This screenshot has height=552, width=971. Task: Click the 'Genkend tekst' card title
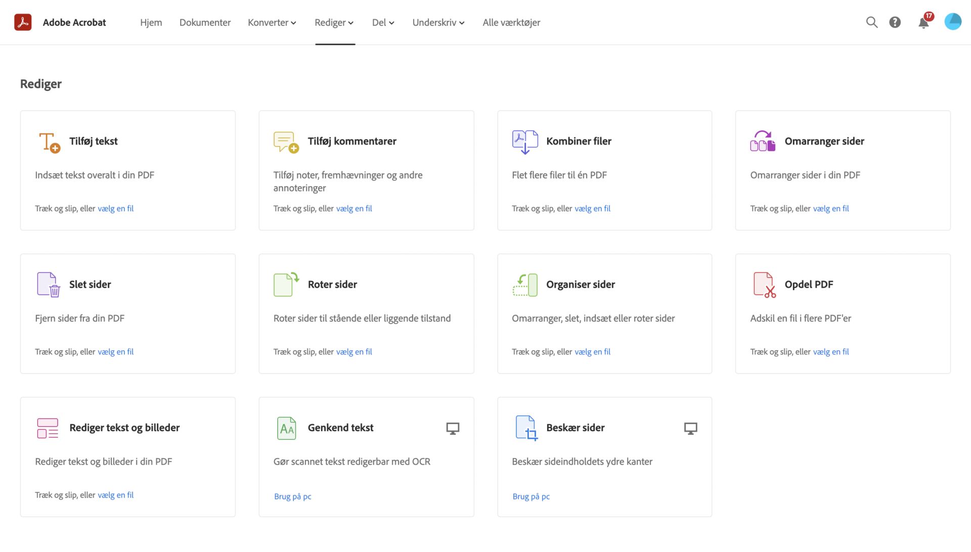tap(340, 428)
